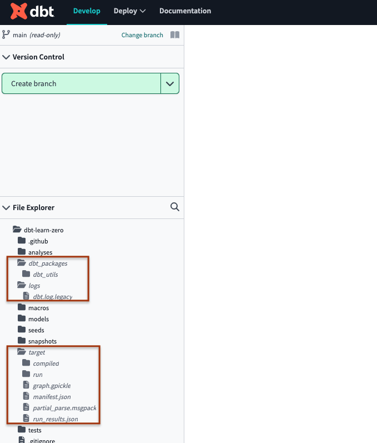Click the dbt_utils folder icon
Screen dimensions: 377x443
coord(26,275)
